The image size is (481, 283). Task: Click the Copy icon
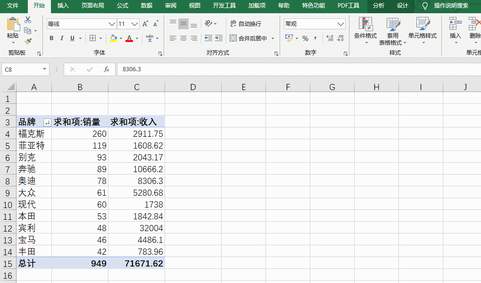click(x=28, y=30)
